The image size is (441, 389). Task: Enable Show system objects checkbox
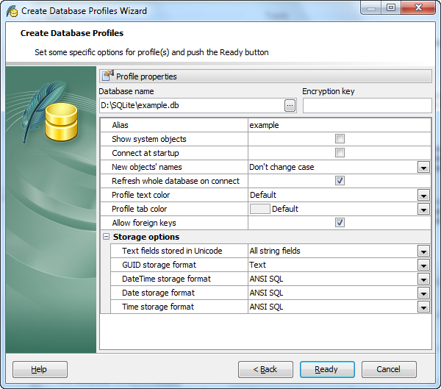340,139
